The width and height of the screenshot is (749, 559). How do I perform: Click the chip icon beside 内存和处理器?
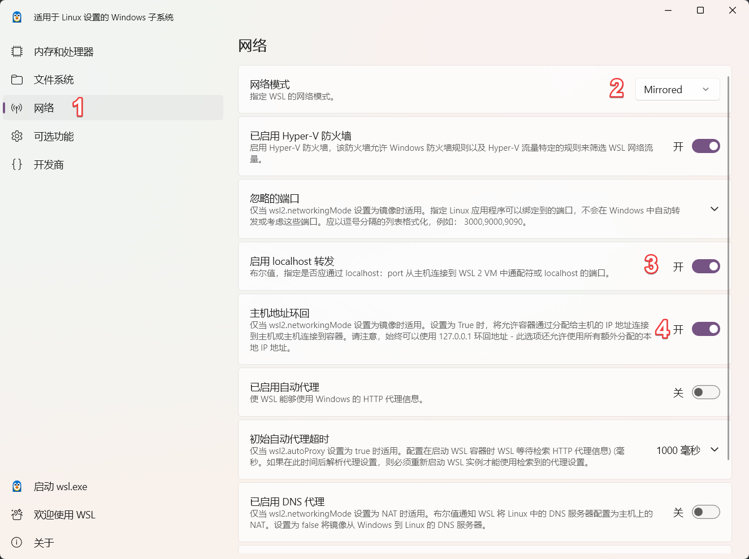pos(17,51)
